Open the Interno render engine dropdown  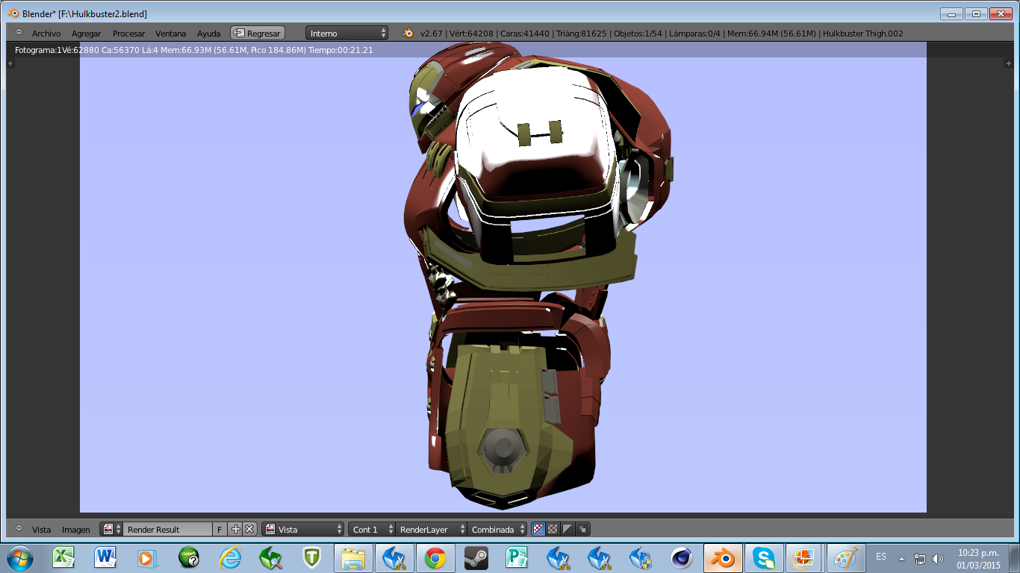click(347, 34)
